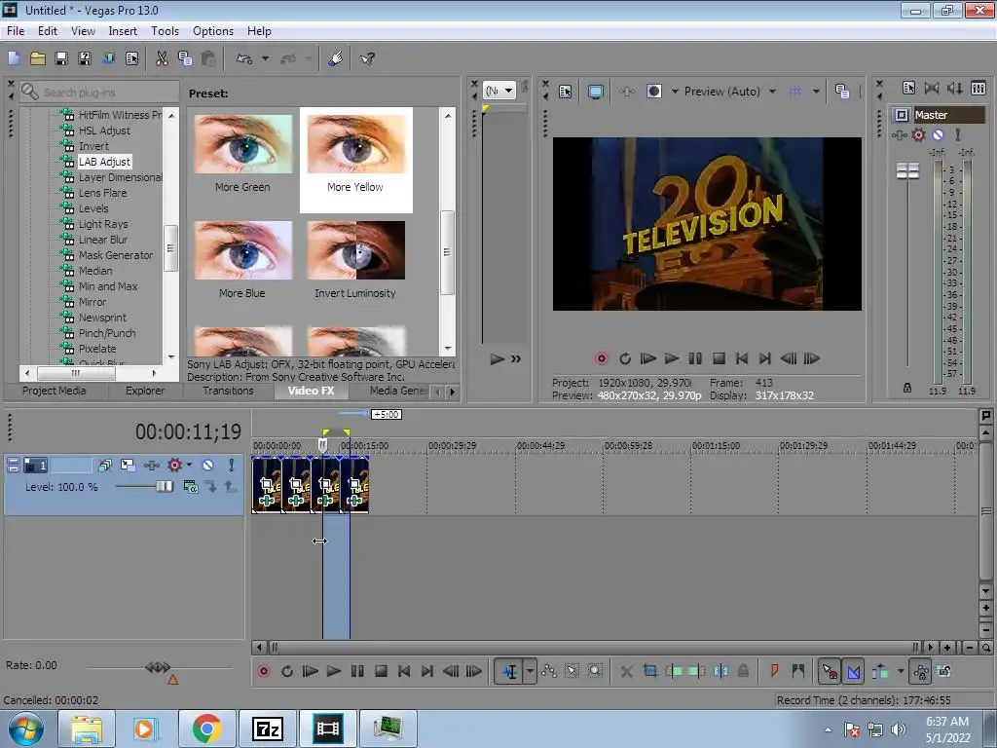Open the Windows Explorer taskbar icon
997x748 pixels.
pos(86,729)
